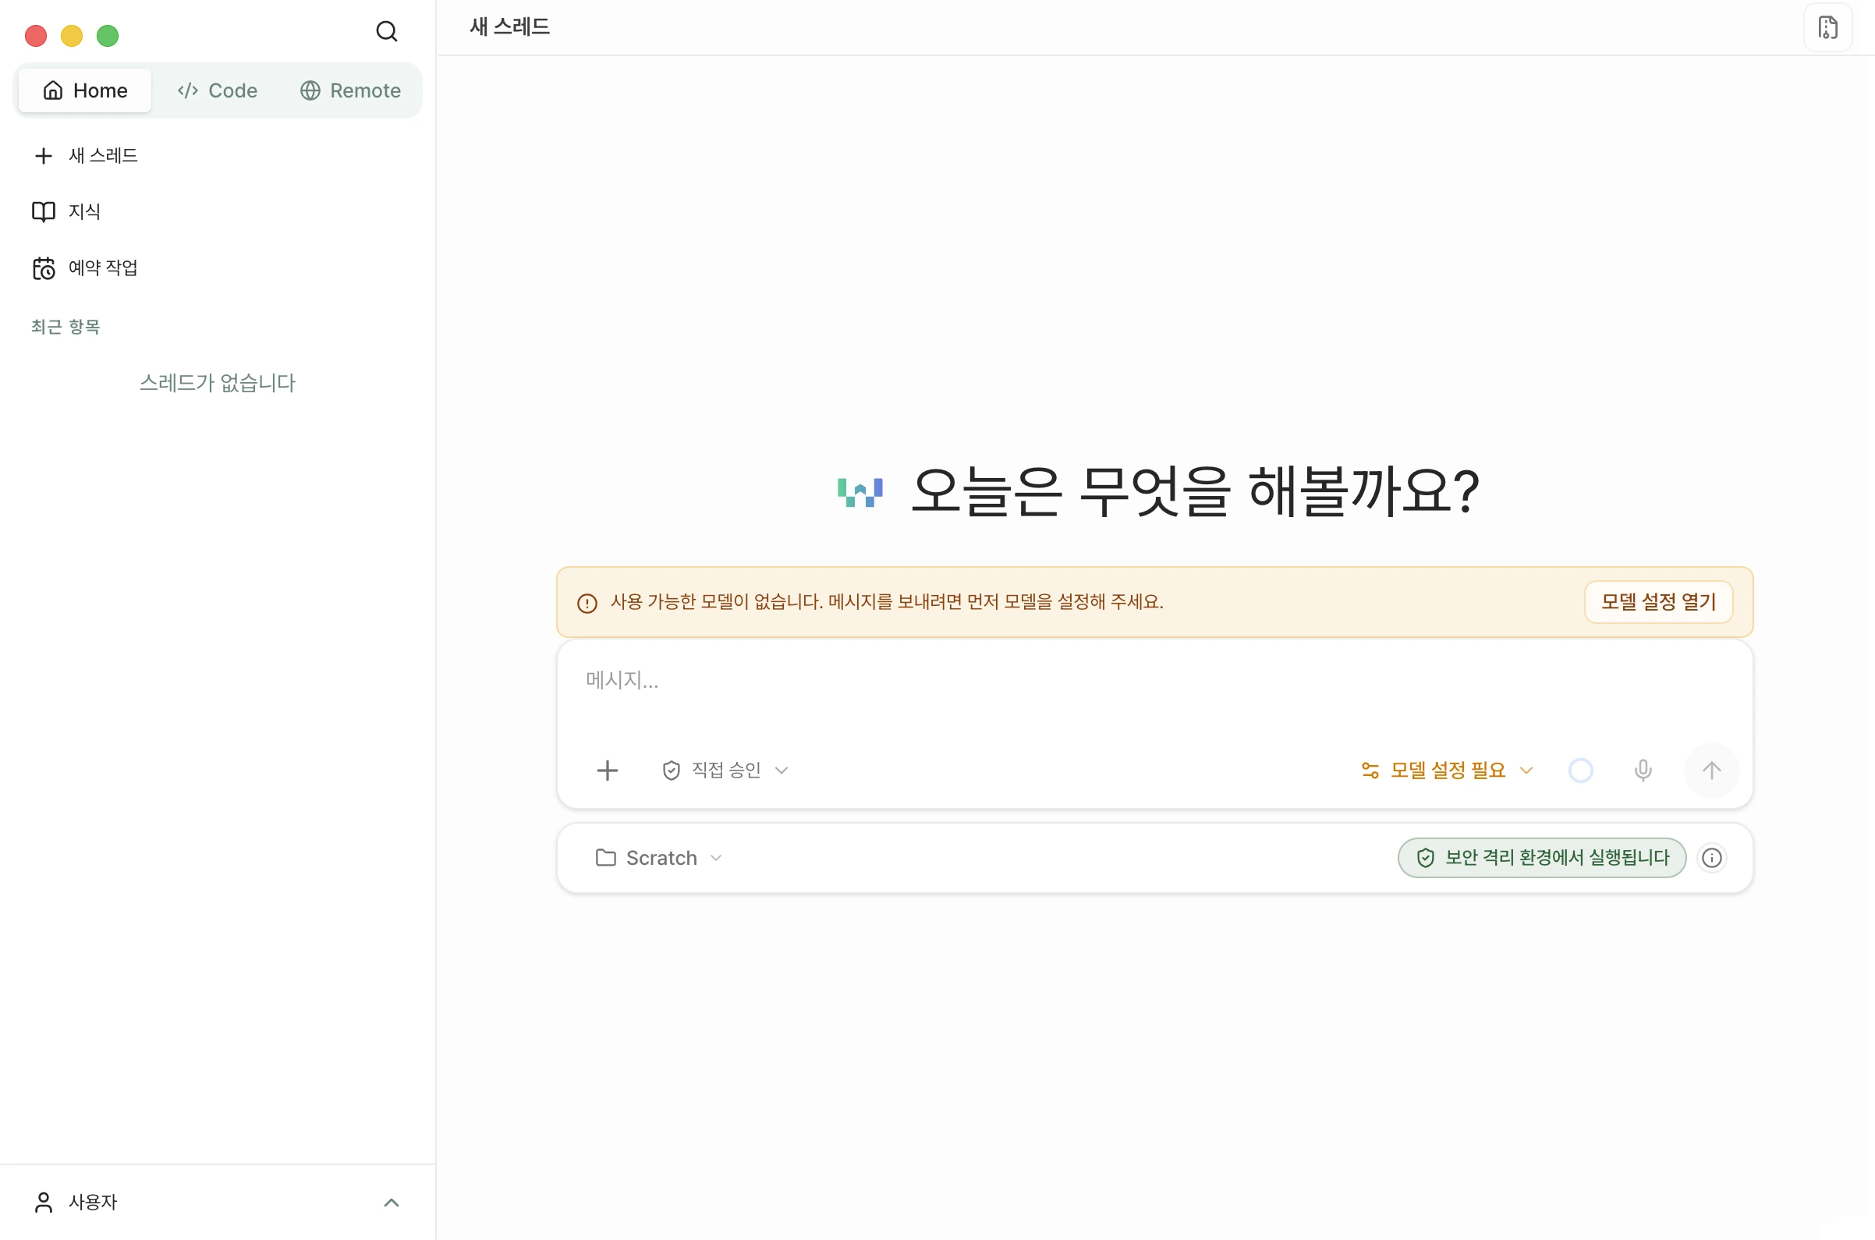The height and width of the screenshot is (1240, 1875).
Task: Click the 사용 가능한 모델이 없습니다 warning message
Action: click(x=887, y=602)
